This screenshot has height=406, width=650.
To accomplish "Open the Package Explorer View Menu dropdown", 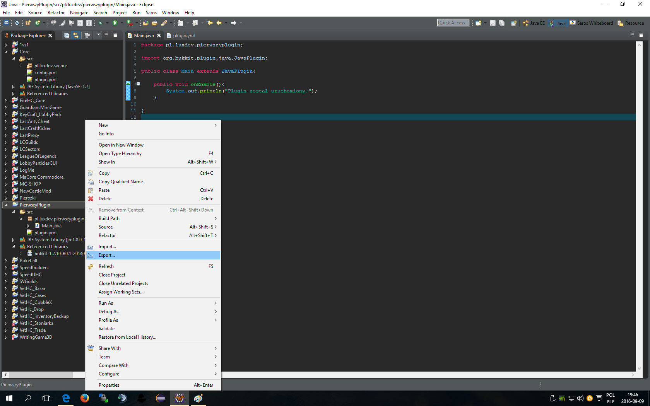I will 98,35.
